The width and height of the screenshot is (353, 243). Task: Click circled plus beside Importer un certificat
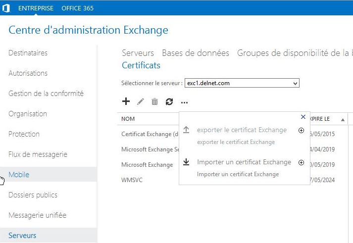(x=301, y=163)
